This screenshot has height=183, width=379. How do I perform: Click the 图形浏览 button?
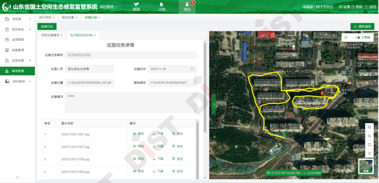(x=362, y=27)
